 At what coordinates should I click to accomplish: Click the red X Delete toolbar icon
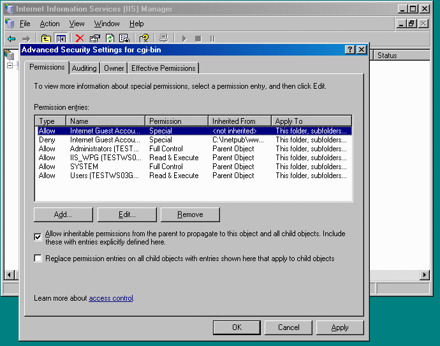pos(80,38)
